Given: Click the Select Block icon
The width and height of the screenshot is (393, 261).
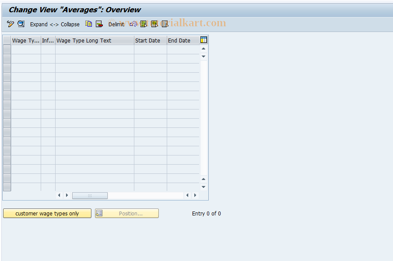Looking at the screenshot, I should [x=154, y=24].
